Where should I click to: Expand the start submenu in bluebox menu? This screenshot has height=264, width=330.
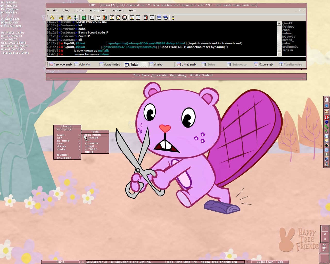[x=67, y=144]
